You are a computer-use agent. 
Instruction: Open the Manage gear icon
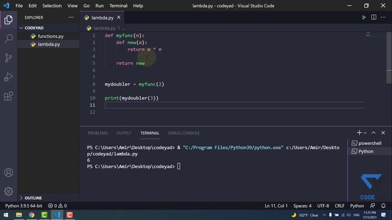(x=9, y=191)
